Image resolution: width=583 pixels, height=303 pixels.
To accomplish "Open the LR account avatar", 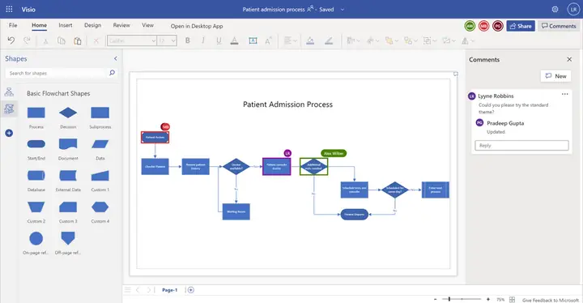I will [x=573, y=9].
